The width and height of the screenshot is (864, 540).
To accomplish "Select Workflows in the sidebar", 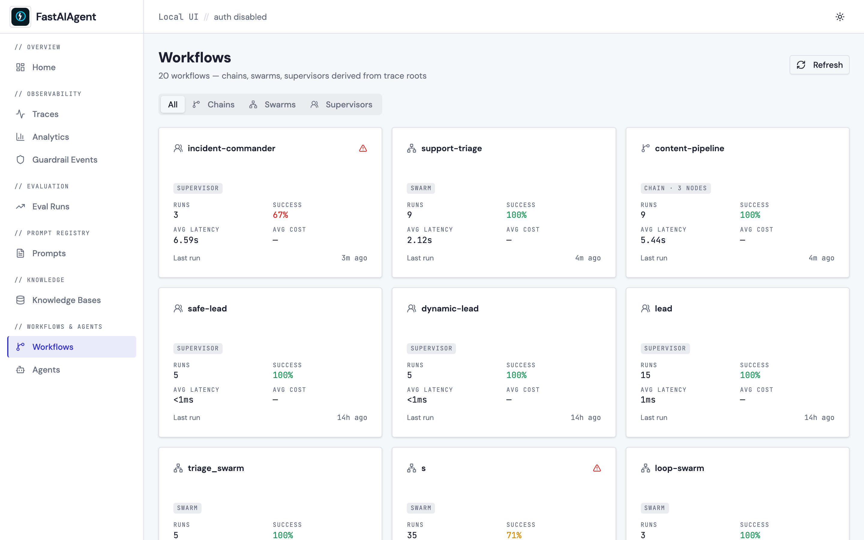I will (x=72, y=347).
